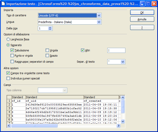The image size is (158, 132).
Task: Click cell 58fb583908e1967fb6357493a3ab61db
Action: pyautogui.click(x=55, y=116)
